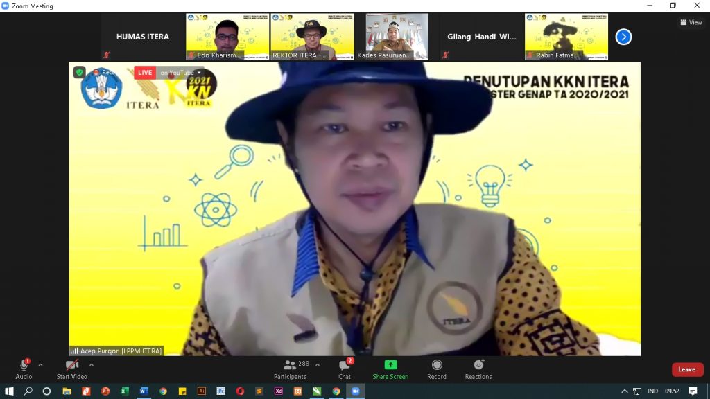Click the Audio microphone icon
This screenshot has height=399, width=710.
point(24,365)
